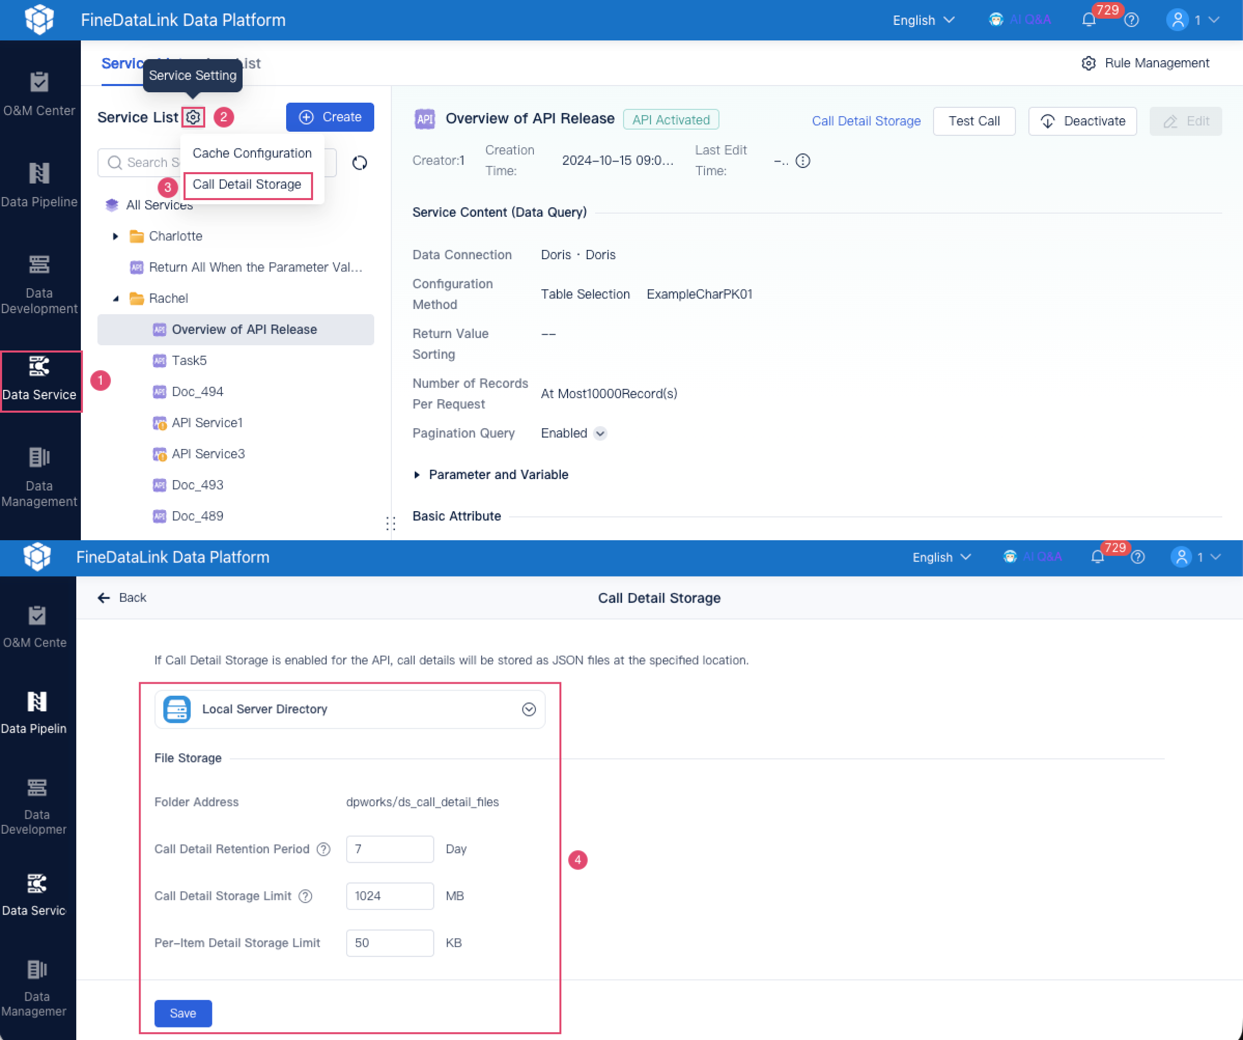The width and height of the screenshot is (1243, 1040).
Task: Open language dropdown in bottom header
Action: coord(941,557)
